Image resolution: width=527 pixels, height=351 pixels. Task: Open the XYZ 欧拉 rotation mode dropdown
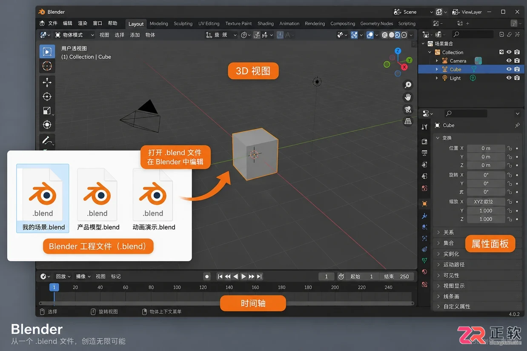click(486, 202)
